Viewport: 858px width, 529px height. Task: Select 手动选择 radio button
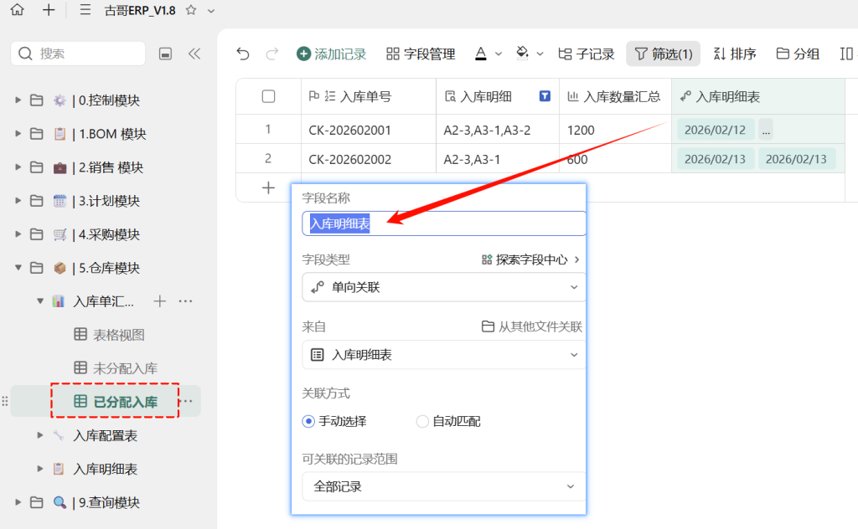[x=308, y=421]
